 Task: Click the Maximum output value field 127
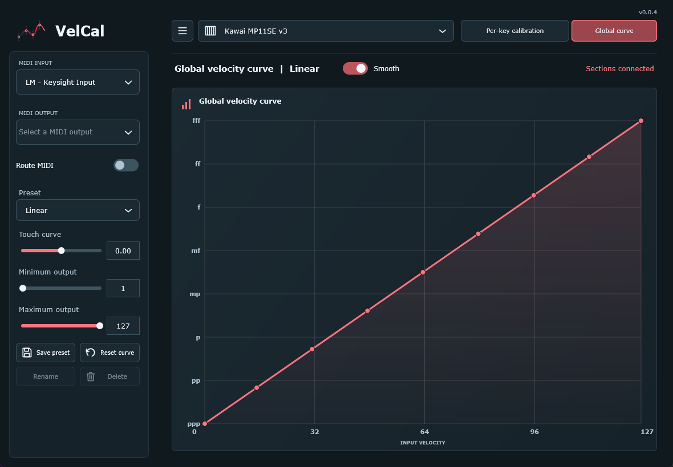(123, 326)
